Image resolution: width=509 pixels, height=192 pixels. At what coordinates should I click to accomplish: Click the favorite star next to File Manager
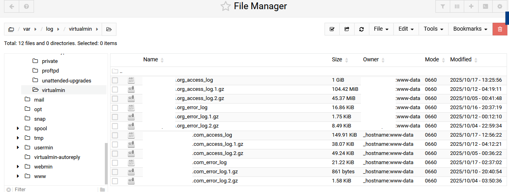click(226, 6)
